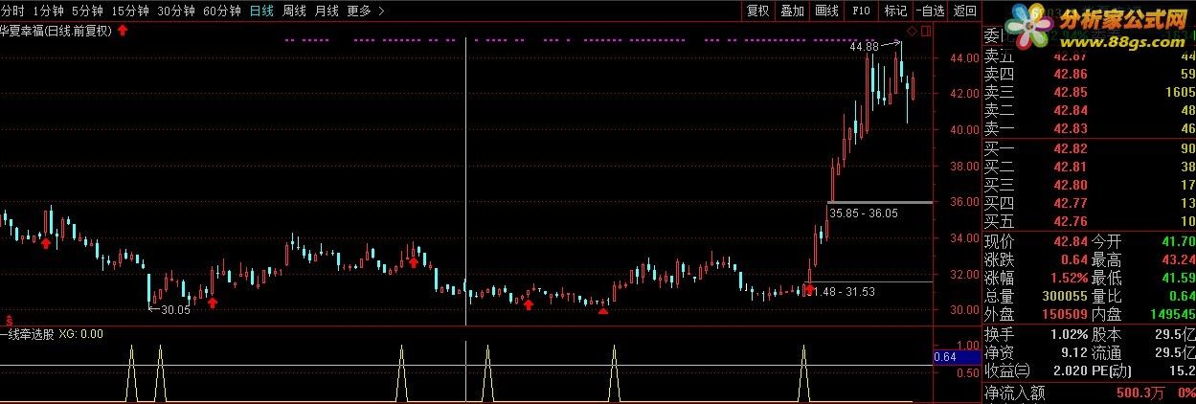Select the 30分钟 period tab
The width and height of the screenshot is (1196, 404).
point(176,11)
